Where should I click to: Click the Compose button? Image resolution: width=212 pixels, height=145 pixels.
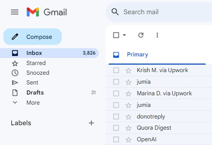[x=33, y=37]
